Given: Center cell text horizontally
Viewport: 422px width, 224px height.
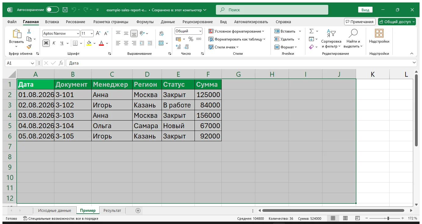Looking at the screenshot, I should tap(126, 43).
